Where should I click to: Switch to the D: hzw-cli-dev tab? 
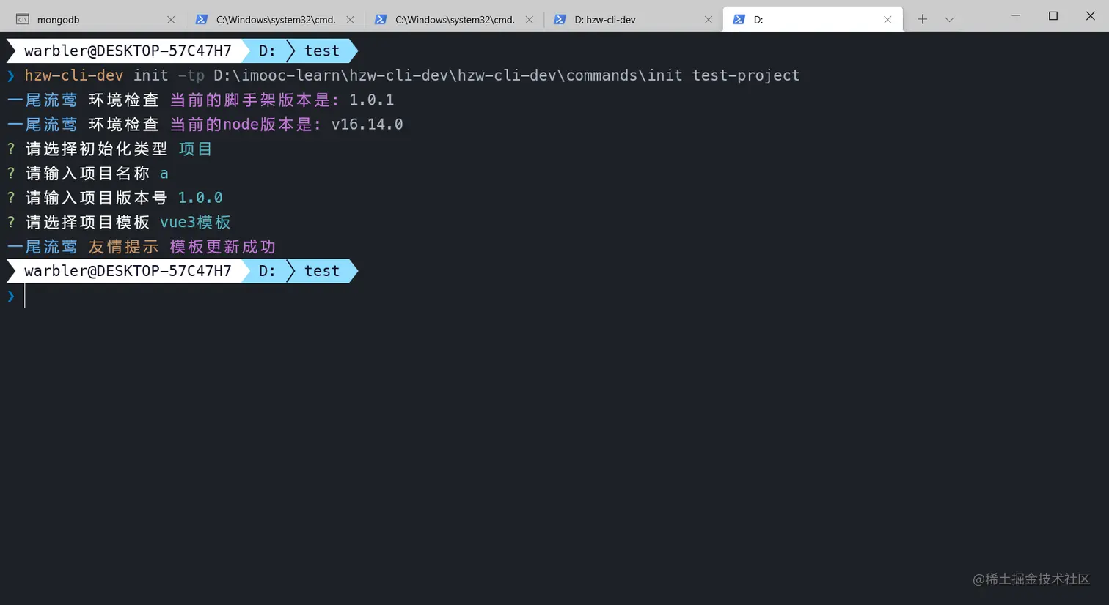632,20
